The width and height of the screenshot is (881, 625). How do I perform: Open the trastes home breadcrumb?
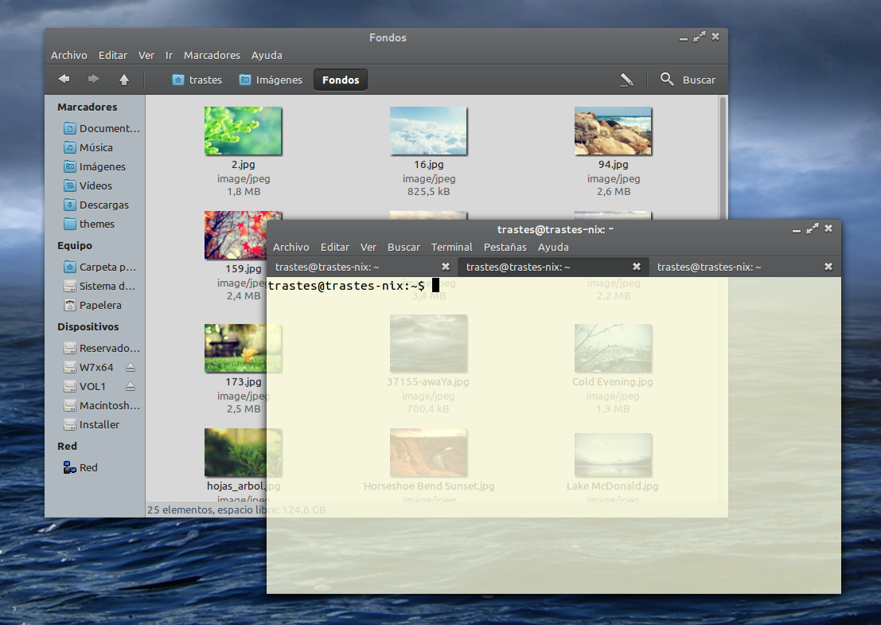[197, 80]
